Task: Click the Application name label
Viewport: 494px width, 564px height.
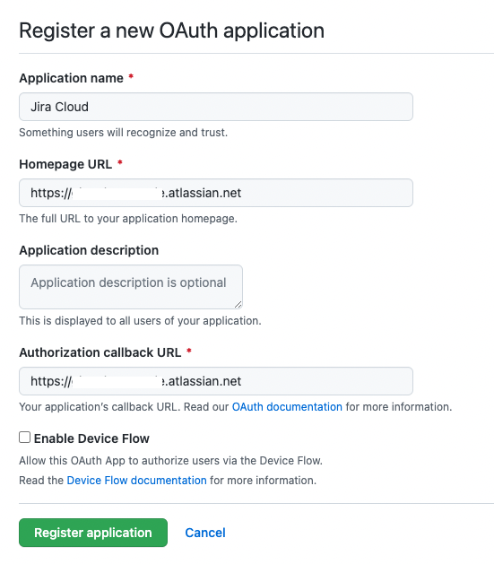Action: 71,78
